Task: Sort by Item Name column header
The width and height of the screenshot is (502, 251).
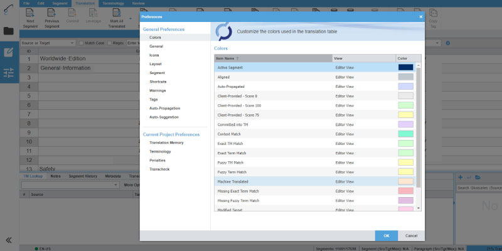Action: click(x=274, y=58)
